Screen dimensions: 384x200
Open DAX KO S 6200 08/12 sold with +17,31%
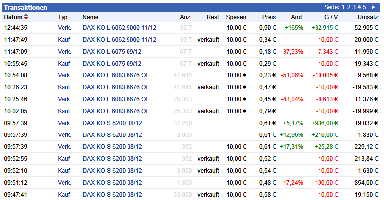point(112,146)
